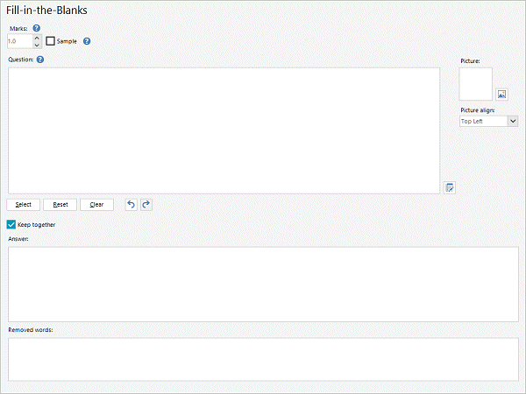Click the Reset button
The height and width of the screenshot is (394, 526).
pos(60,204)
